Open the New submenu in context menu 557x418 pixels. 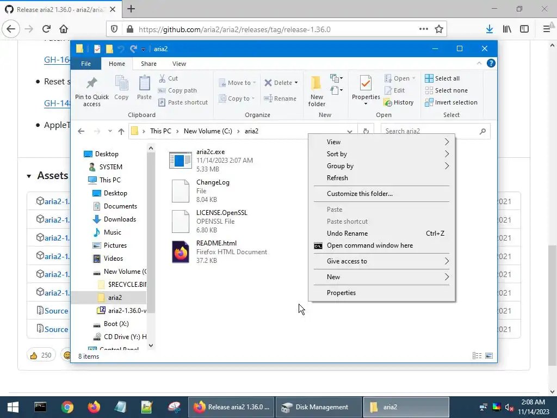click(x=381, y=277)
